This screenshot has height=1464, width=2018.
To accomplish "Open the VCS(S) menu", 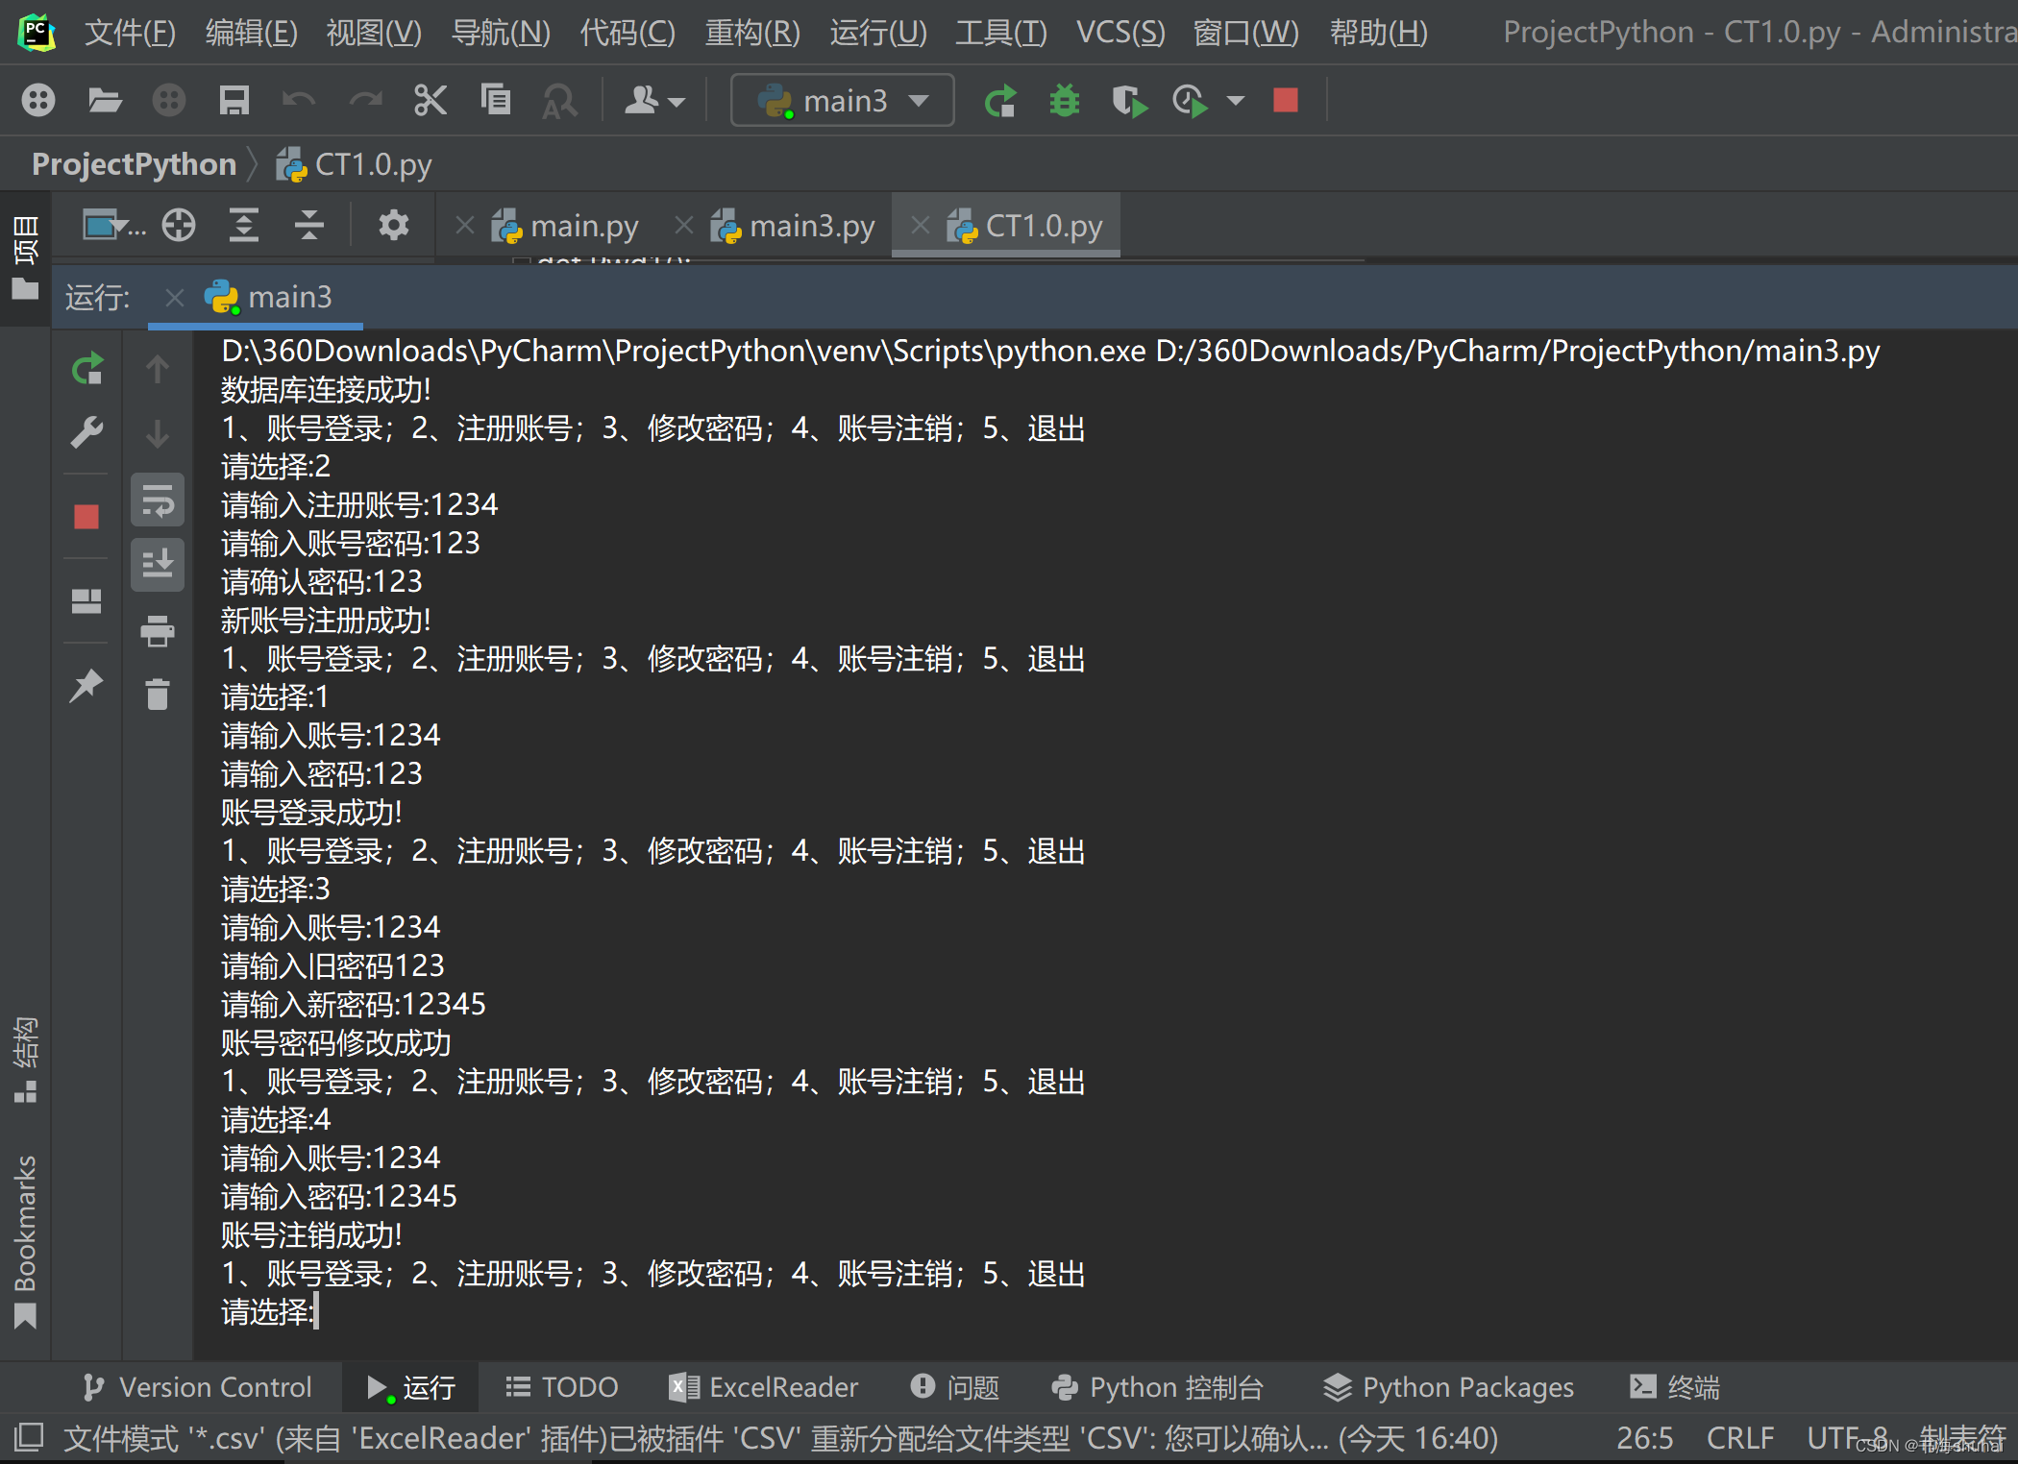I will [x=1120, y=33].
